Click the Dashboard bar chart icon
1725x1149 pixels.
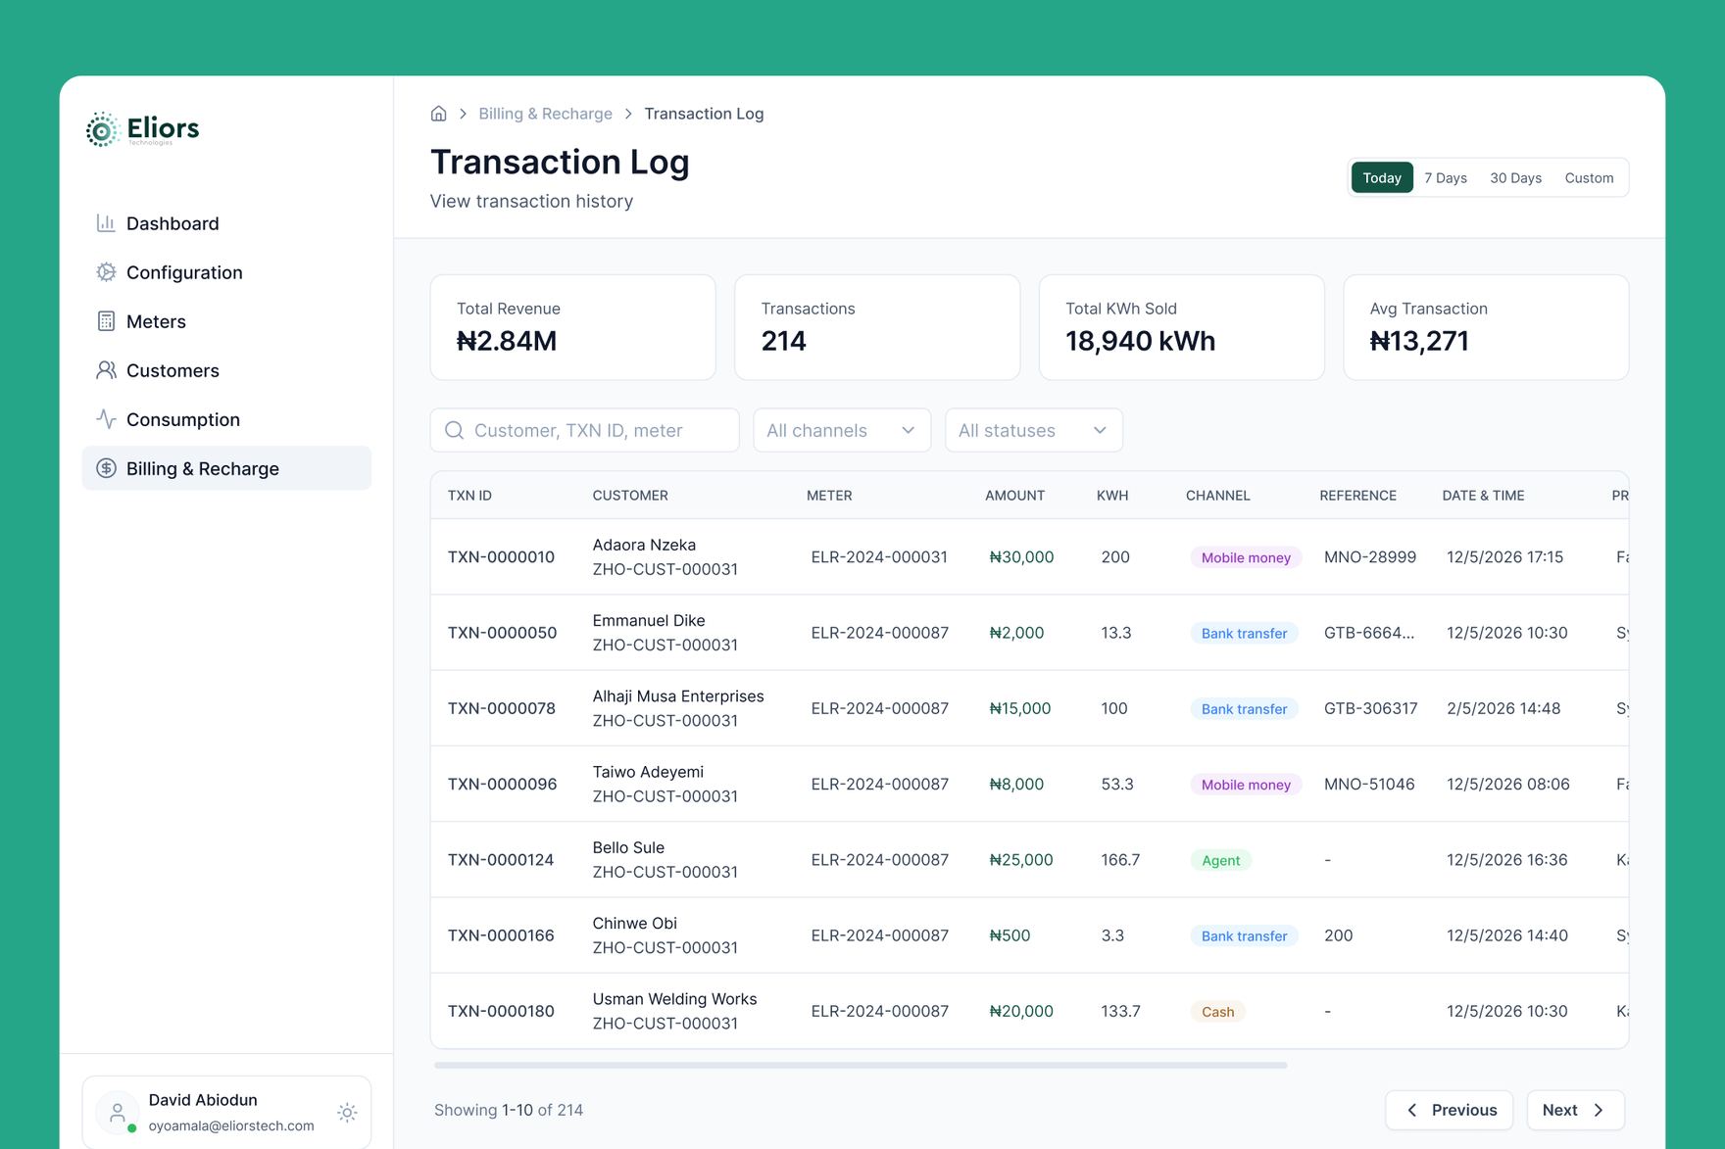[106, 223]
